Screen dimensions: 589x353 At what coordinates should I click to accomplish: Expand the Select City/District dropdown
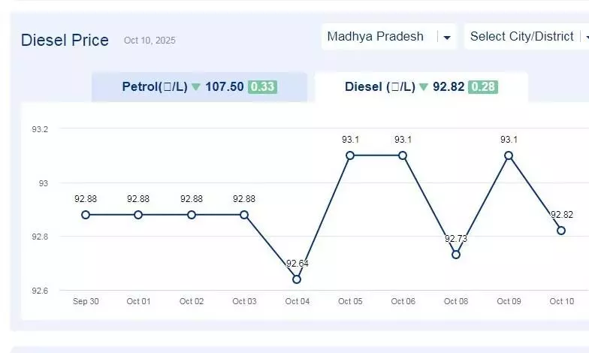click(x=523, y=36)
